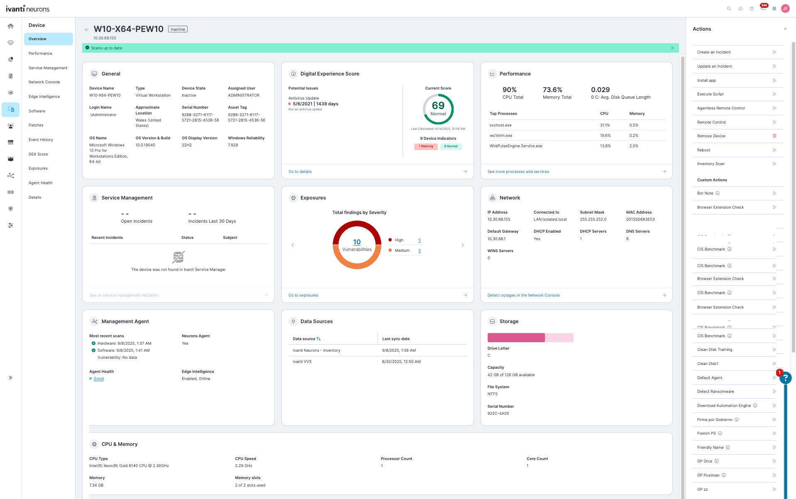Show info for Download Automation Engine
Image resolution: width=796 pixels, height=499 pixels.
[755, 406]
